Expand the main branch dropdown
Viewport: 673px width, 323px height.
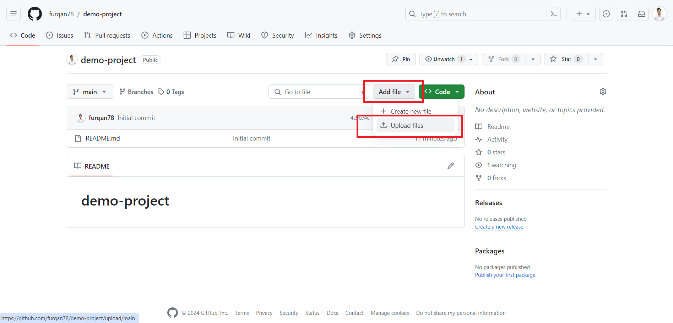click(x=89, y=92)
